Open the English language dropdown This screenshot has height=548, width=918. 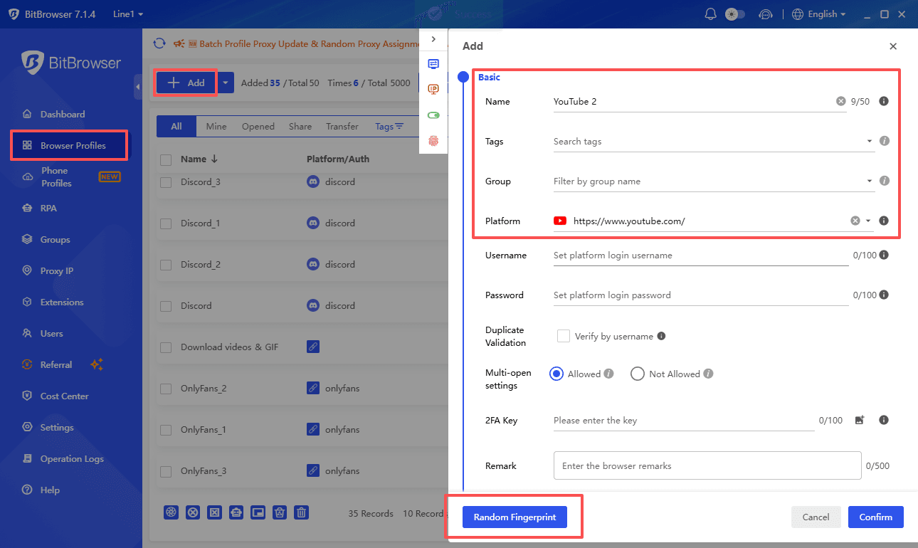[819, 14]
